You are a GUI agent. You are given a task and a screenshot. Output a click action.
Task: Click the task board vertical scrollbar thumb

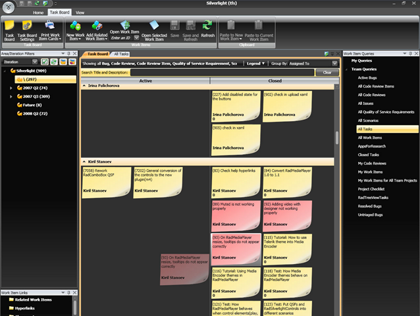[x=336, y=138]
